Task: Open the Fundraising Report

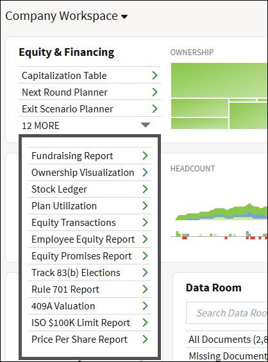Action: pyautogui.click(x=90, y=156)
